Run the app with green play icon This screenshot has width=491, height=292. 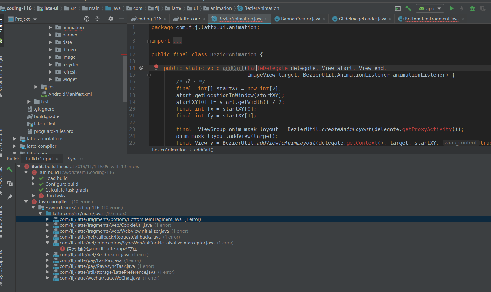point(451,8)
